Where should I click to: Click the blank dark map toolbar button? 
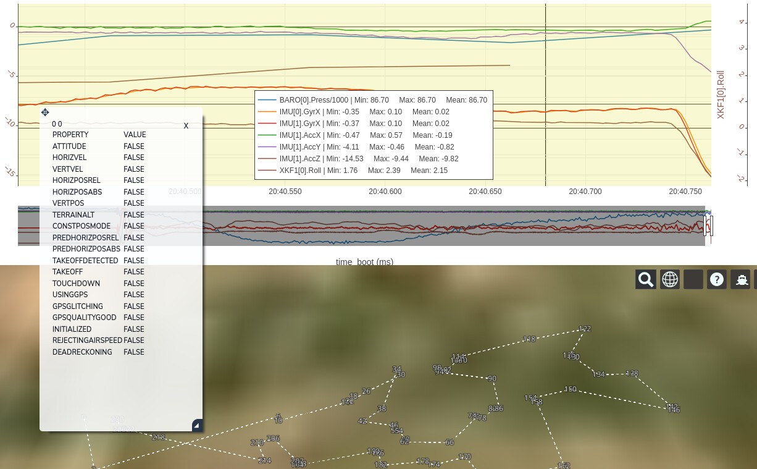(693, 279)
